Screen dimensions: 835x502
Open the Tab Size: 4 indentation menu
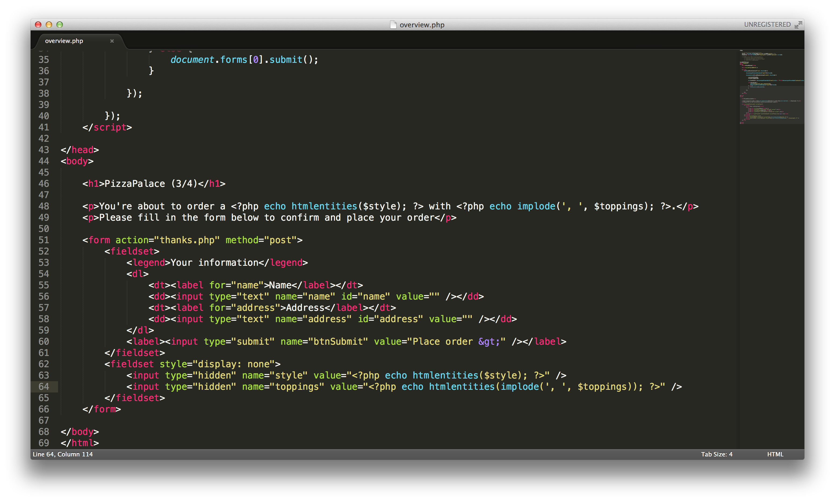[716, 454]
